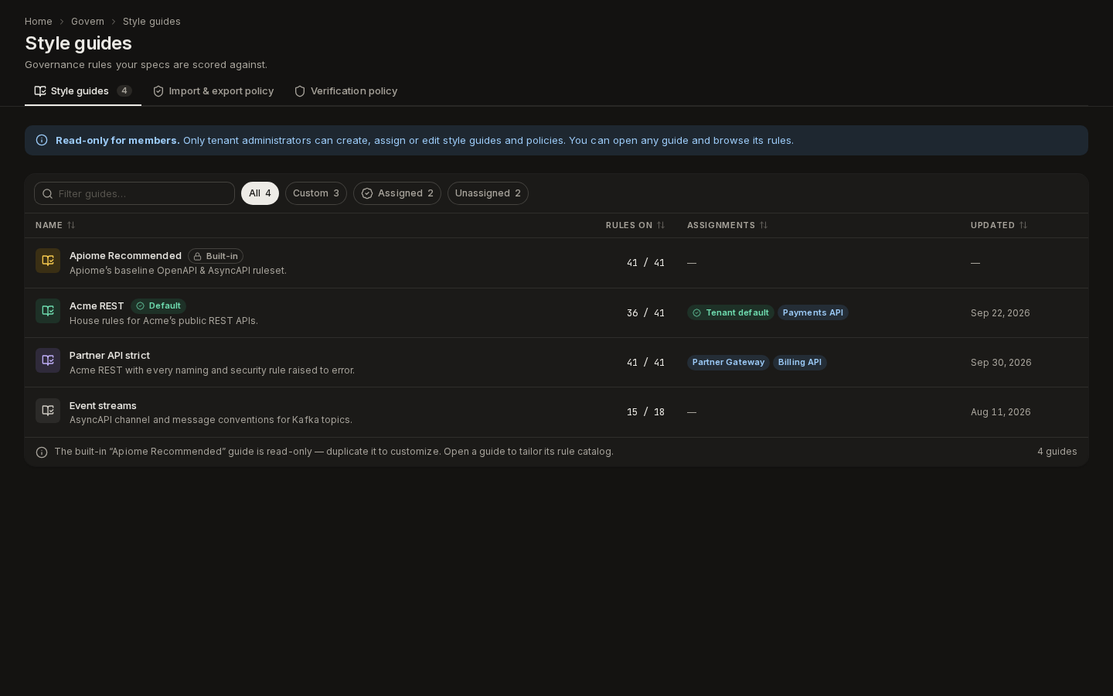The height and width of the screenshot is (696, 1113).
Task: Show all guides with All filter
Action: point(260,193)
